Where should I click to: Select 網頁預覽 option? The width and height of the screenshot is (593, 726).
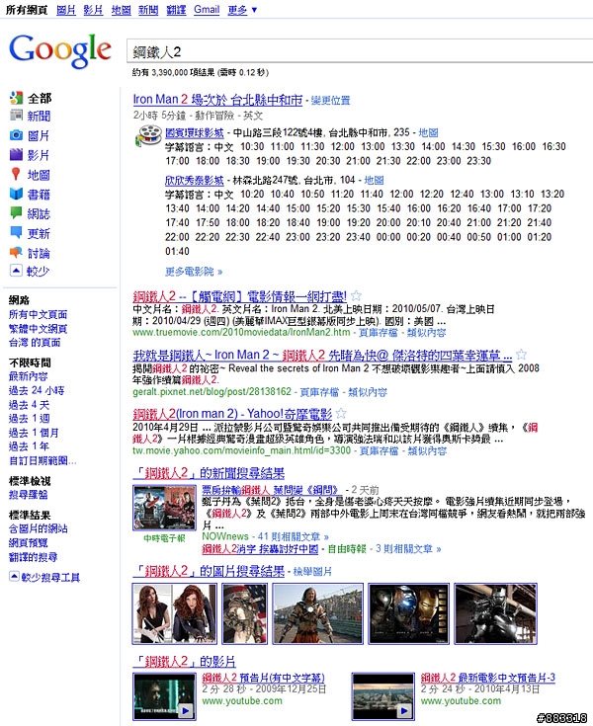click(29, 542)
